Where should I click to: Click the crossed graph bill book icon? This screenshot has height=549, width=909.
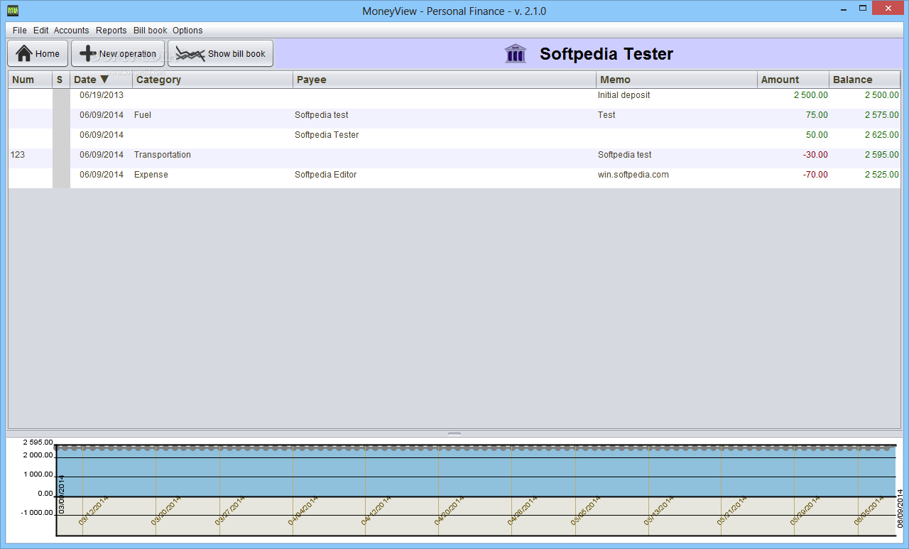[x=190, y=53]
